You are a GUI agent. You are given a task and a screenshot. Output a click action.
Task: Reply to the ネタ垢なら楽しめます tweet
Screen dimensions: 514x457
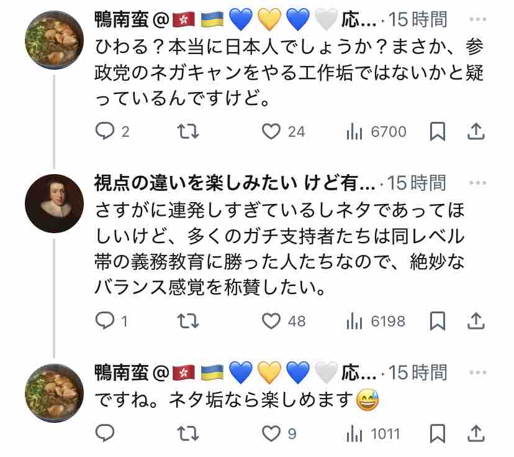(105, 433)
